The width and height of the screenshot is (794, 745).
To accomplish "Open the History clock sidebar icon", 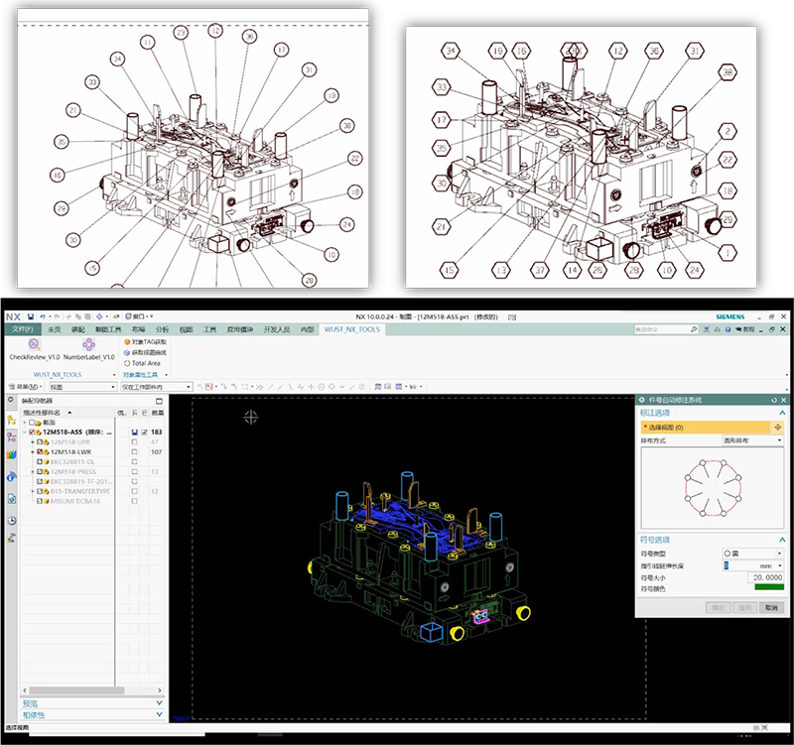I will click(x=12, y=520).
